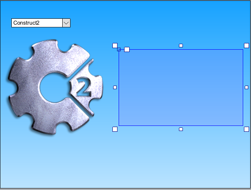This screenshot has width=251, height=190.
Task: Click inside the selected blue rectangle object
Action: pos(181,88)
